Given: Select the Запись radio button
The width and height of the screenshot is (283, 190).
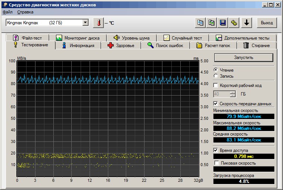Looking at the screenshot, I should tap(216, 76).
